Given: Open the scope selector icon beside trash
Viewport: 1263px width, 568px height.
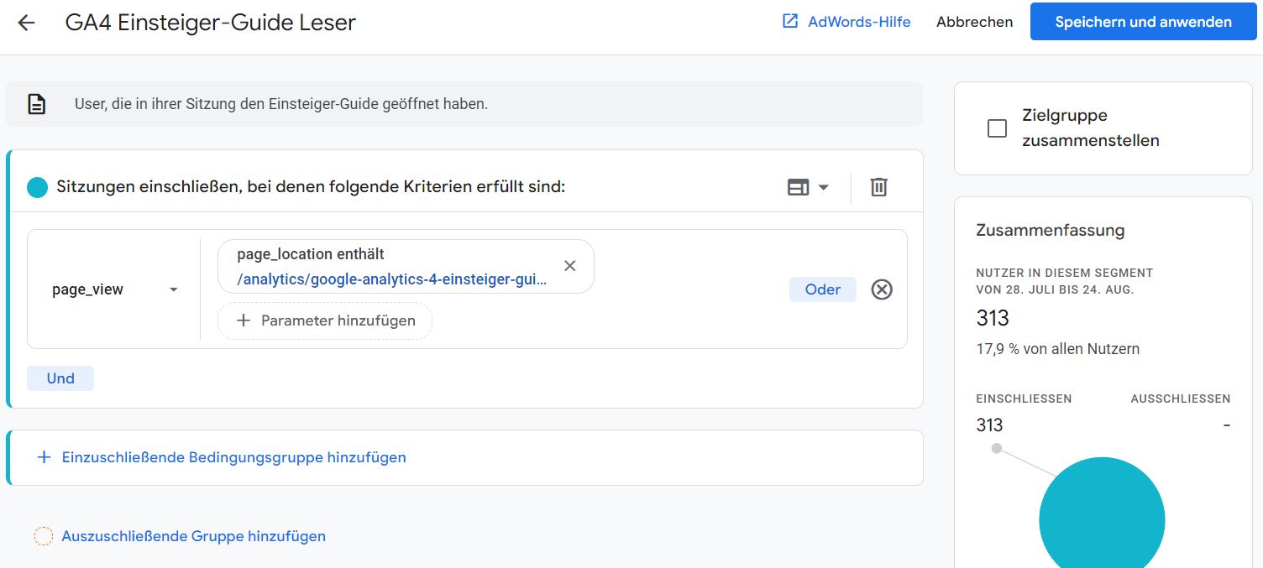Looking at the screenshot, I should point(799,186).
